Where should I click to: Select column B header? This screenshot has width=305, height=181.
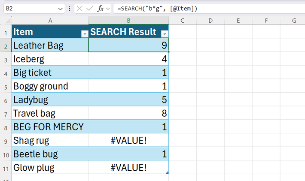(x=128, y=21)
